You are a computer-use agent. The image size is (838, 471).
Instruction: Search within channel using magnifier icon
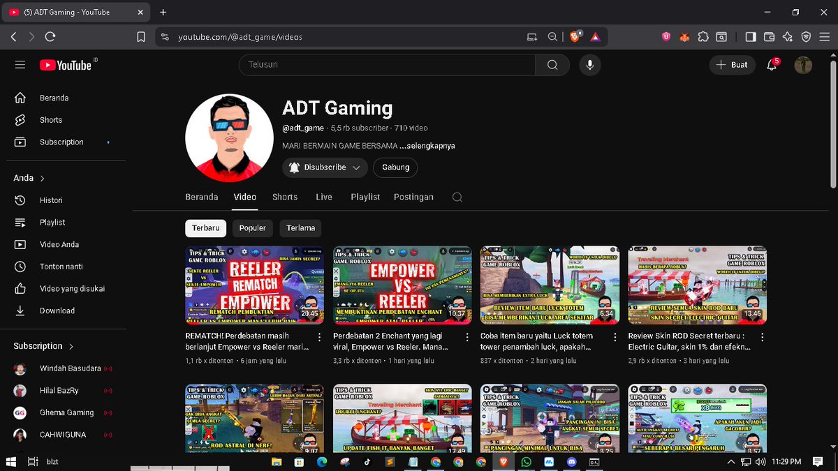[x=457, y=197]
